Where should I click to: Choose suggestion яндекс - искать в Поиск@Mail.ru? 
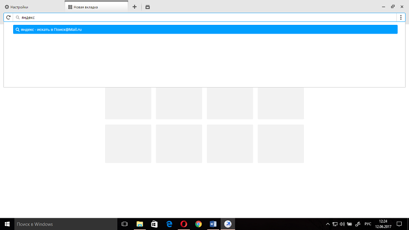point(205,30)
